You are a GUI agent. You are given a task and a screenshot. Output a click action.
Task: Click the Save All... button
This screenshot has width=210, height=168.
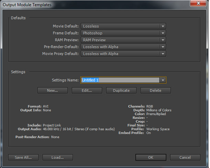23,157
